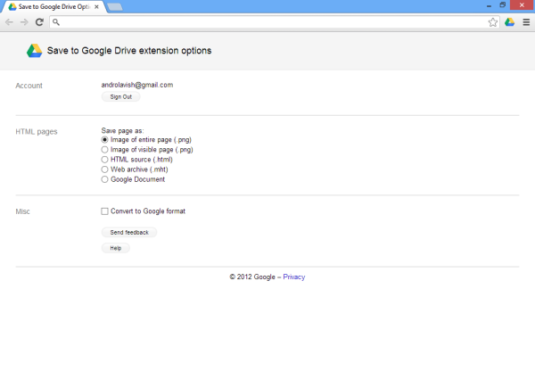Choose Web archive (.mht) option
The width and height of the screenshot is (535, 380).
click(x=104, y=169)
